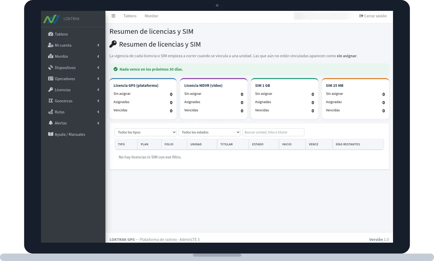The width and height of the screenshot is (434, 261).
Task: Click the Licencia GPS (plataforma) card title
Action: tap(136, 86)
